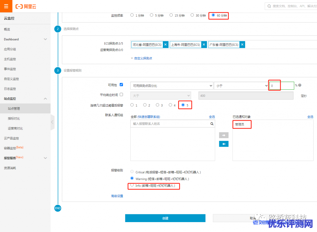Click the blue left arrow to remove contact

(224, 144)
